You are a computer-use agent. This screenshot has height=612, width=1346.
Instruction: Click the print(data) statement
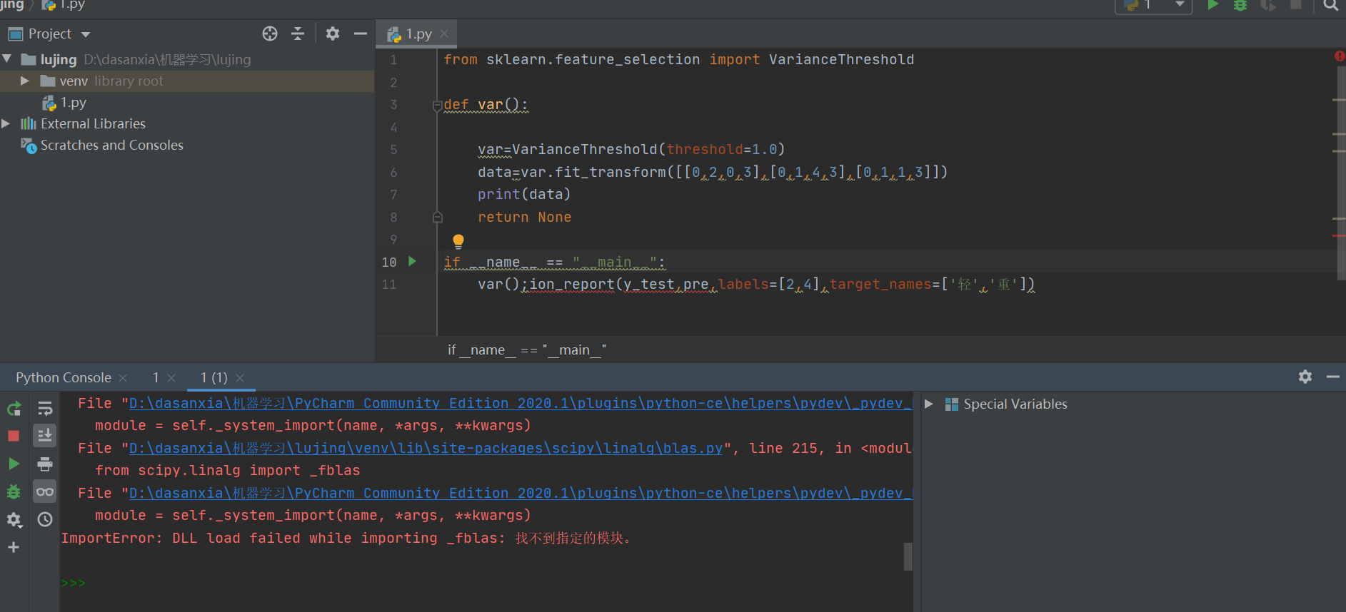524,194
